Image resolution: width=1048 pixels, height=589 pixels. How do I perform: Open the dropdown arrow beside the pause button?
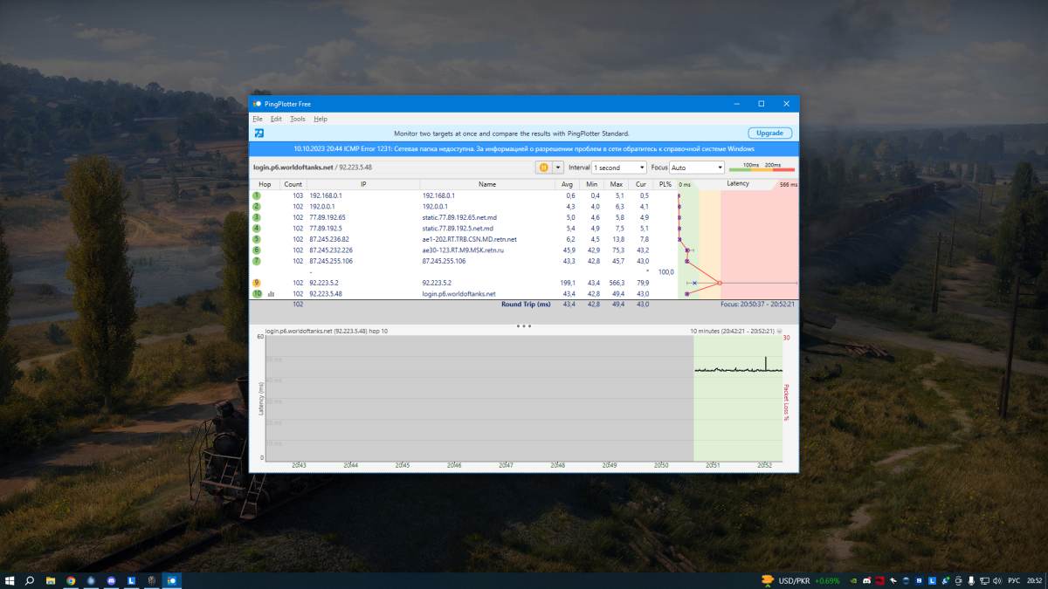click(558, 167)
